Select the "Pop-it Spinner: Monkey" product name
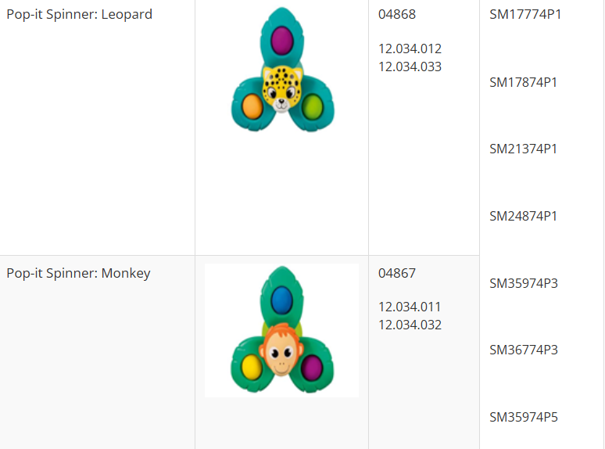The width and height of the screenshot is (605, 449). click(78, 274)
